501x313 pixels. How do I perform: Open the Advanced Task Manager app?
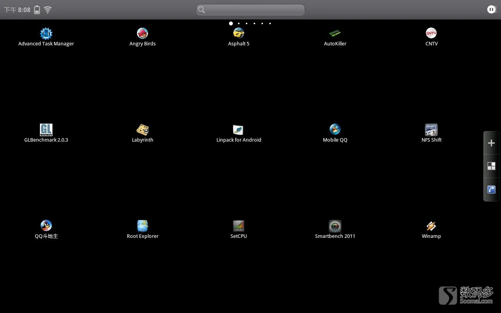click(x=46, y=37)
